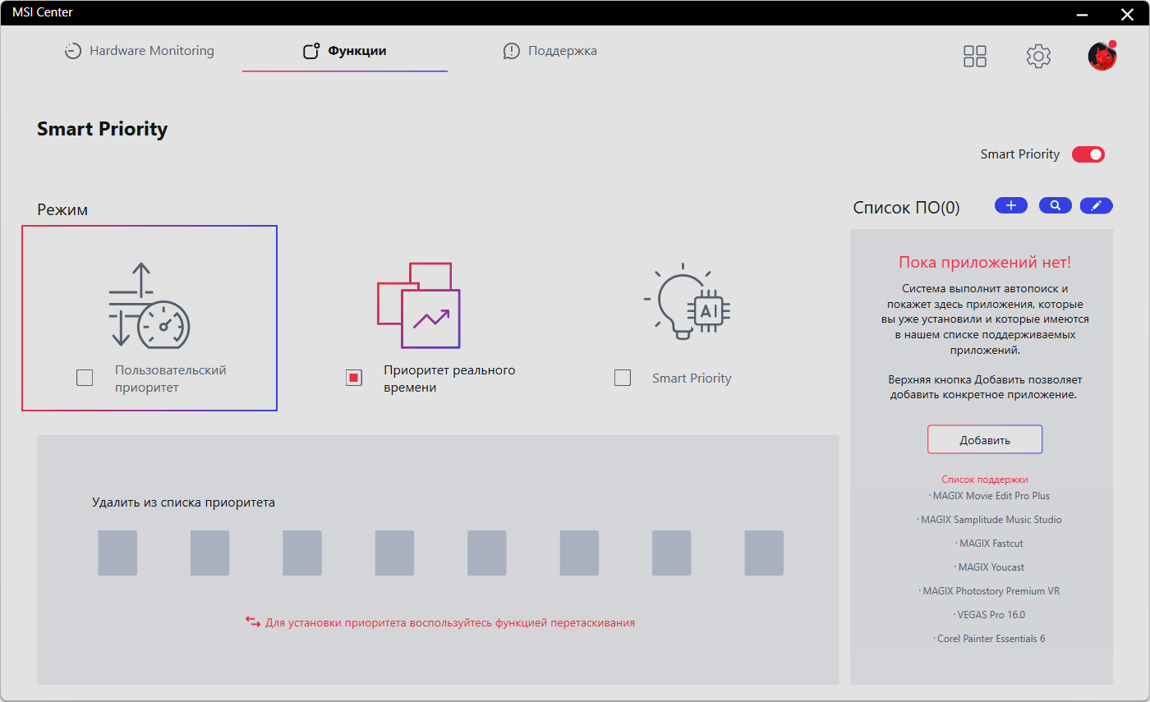Viewport: 1150px width, 702px height.
Task: Switch to the Поддержка tab
Action: (x=550, y=51)
